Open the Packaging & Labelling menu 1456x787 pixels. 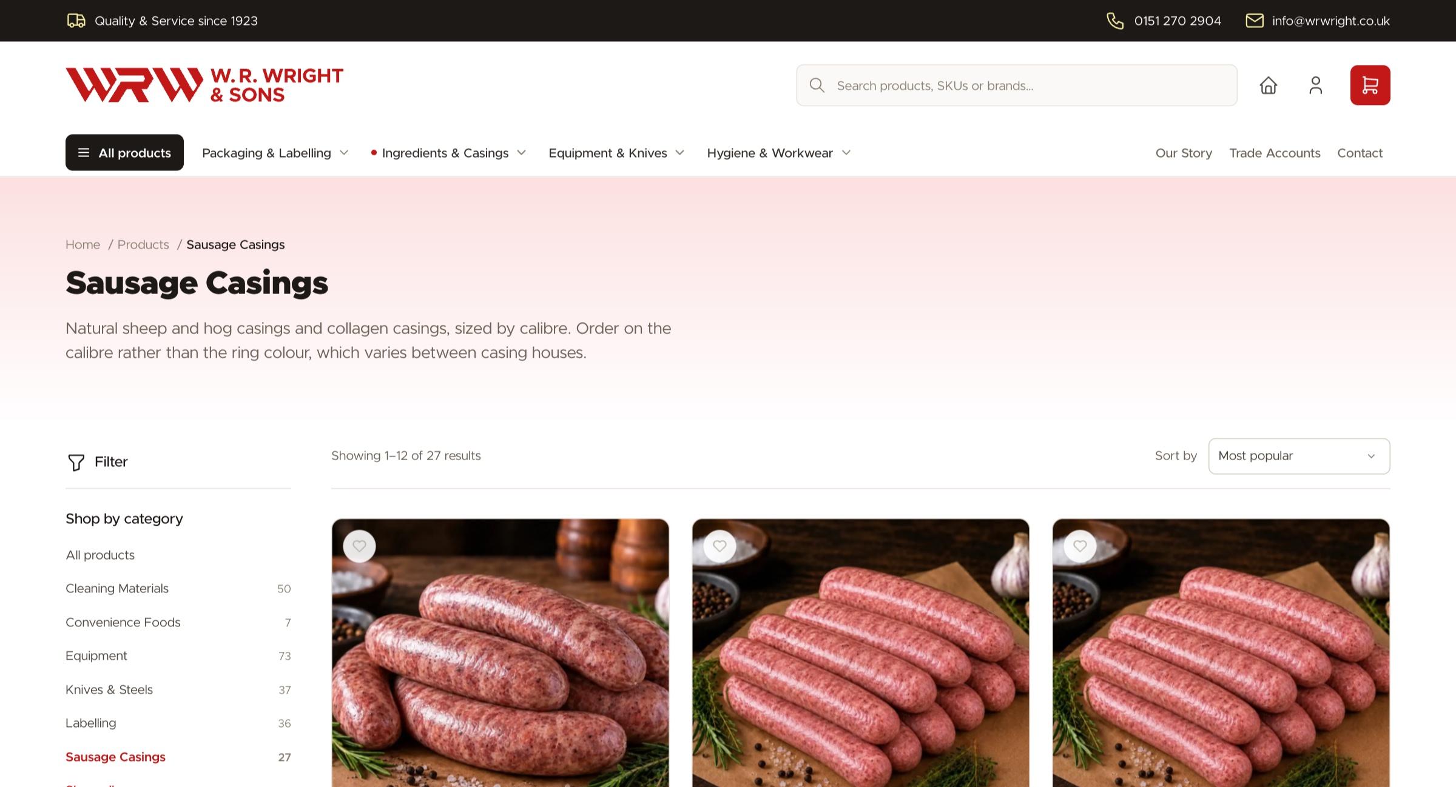266,153
